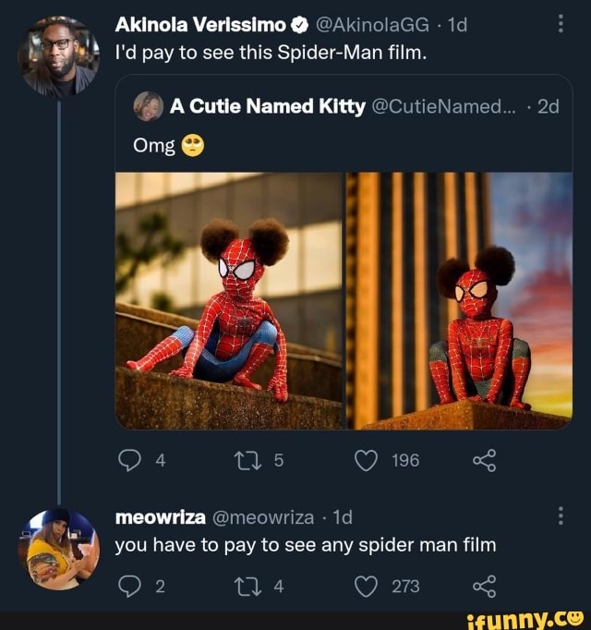The image size is (591, 630).
Task: Open left Spider-Man photo on ledge
Action: pyautogui.click(x=228, y=300)
